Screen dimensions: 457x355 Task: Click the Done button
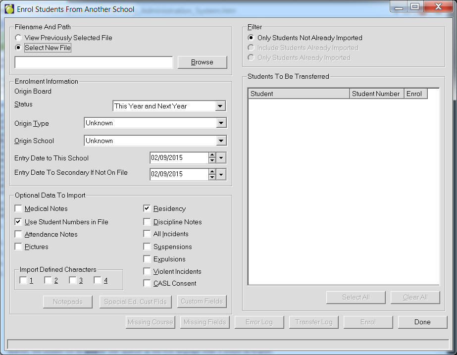coord(422,322)
